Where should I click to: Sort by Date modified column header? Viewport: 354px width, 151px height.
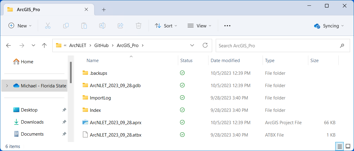[225, 61]
